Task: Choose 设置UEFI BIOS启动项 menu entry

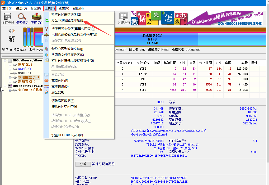Action: 79,135
